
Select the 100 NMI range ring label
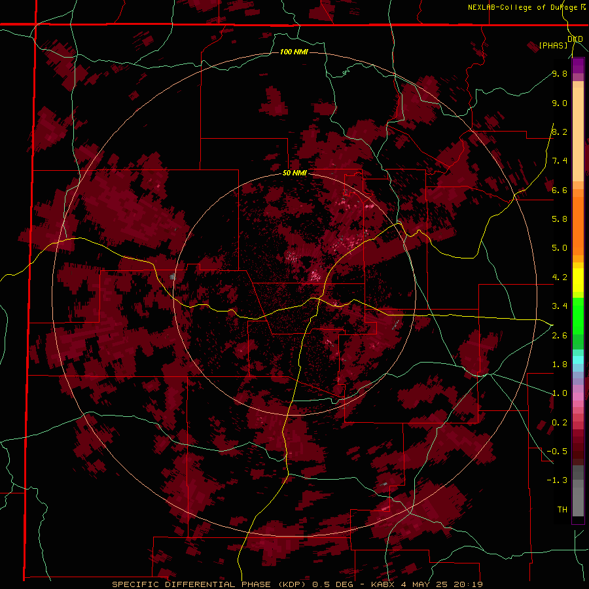(x=294, y=52)
